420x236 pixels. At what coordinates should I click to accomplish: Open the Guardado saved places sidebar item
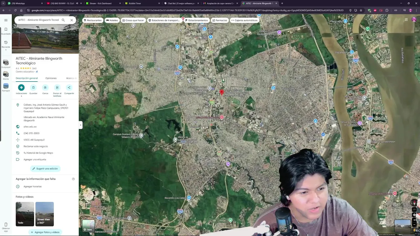pos(6,31)
